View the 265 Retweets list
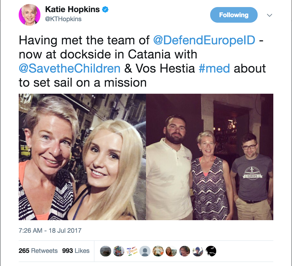This screenshot has height=266, width=292. coord(38,251)
